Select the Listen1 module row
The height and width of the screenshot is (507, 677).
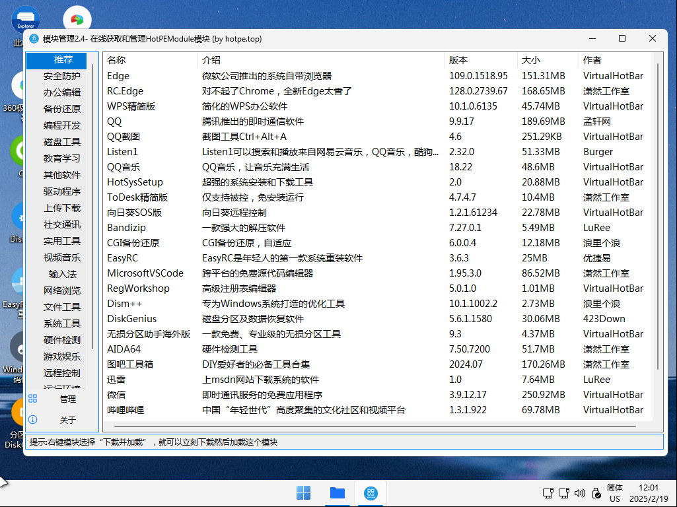(x=378, y=152)
